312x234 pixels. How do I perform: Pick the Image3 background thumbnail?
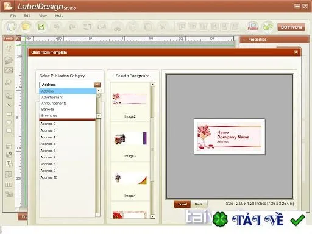click(x=130, y=138)
